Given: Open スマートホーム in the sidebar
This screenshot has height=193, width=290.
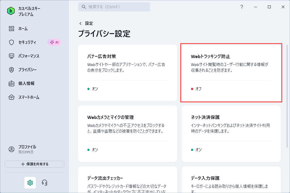Looking at the screenshot, I should [29, 97].
